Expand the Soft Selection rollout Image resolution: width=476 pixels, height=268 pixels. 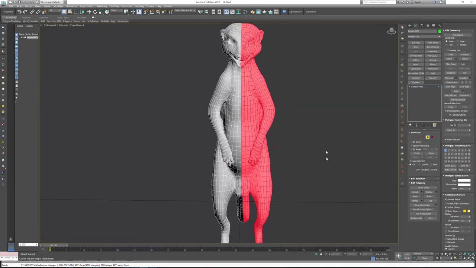[x=418, y=179]
